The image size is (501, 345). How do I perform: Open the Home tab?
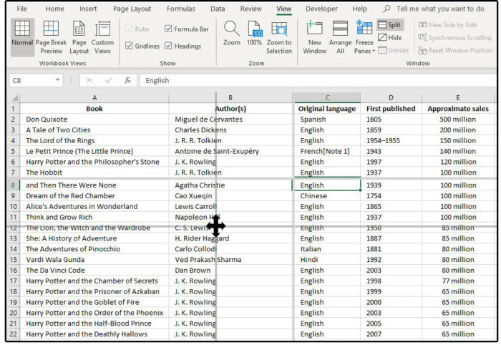(x=54, y=9)
